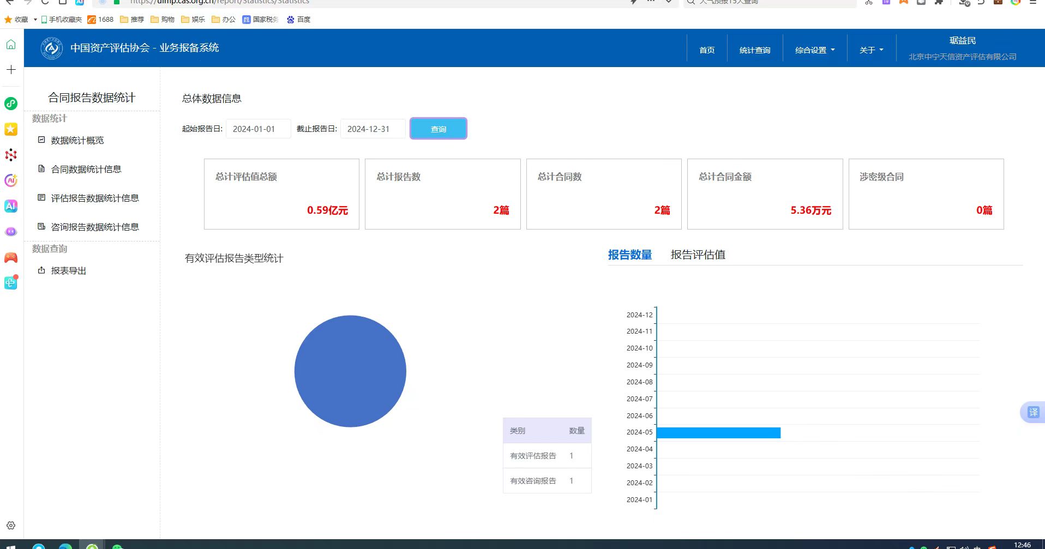1045x549 pixels.
Task: Expand the 关于 dropdown menu
Action: (x=871, y=50)
